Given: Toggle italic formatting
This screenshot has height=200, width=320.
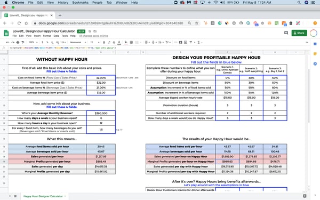Looking at the screenshot, I should tap(109, 43).
